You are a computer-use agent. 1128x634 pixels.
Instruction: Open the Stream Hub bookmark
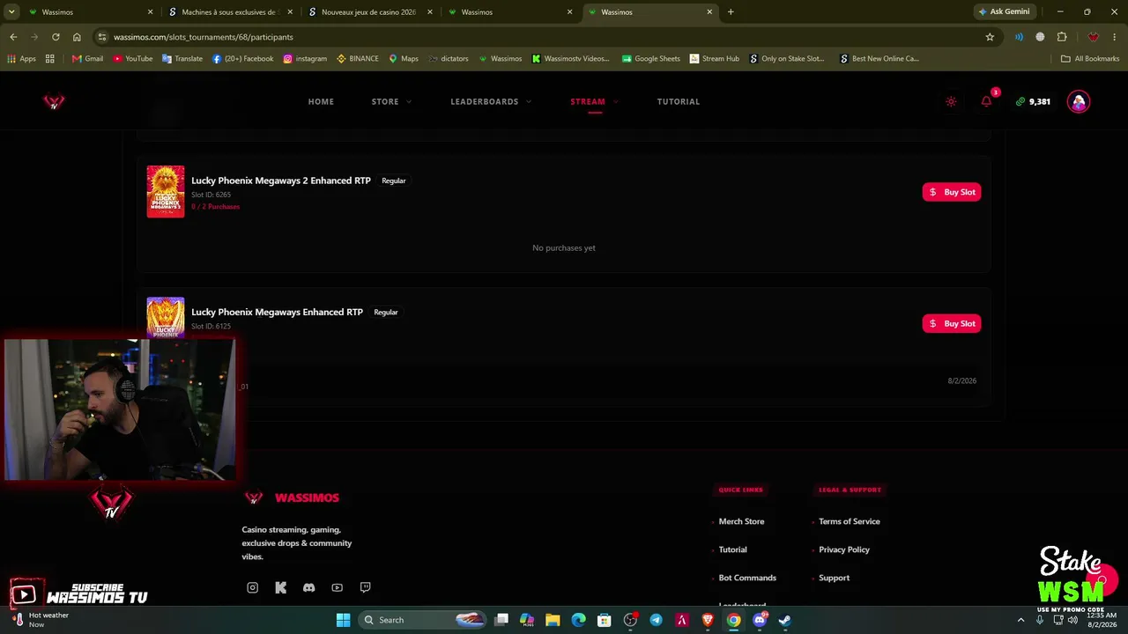pos(714,58)
